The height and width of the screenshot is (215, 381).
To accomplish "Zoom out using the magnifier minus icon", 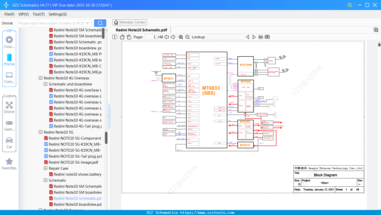I will [187, 37].
